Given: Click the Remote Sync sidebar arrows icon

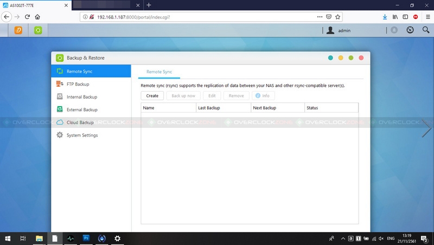Looking at the screenshot, I should pyautogui.click(x=60, y=71).
